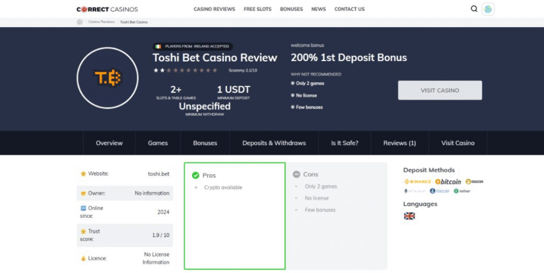Click the breadcrumb home icon
Screen dimensions: 544x273
tap(80, 22)
